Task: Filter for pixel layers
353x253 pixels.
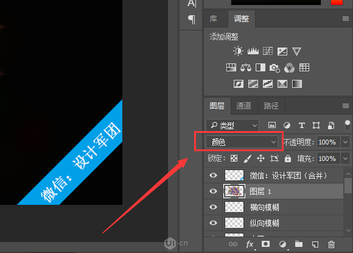Action: [272, 125]
